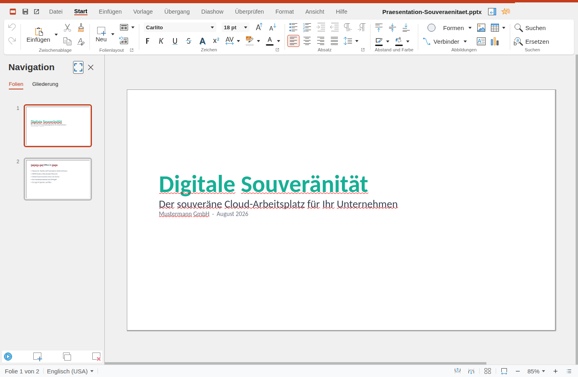Open the Vorlage ribbon tab

(x=143, y=12)
